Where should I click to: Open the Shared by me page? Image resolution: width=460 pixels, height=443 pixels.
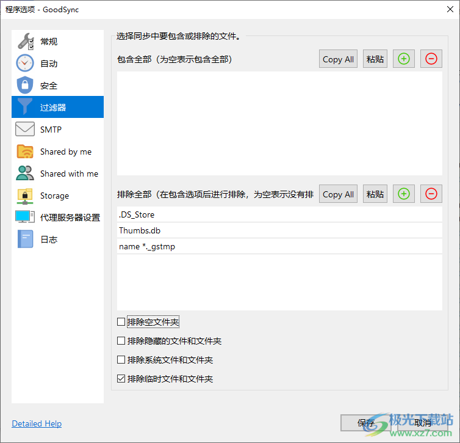tap(57, 152)
